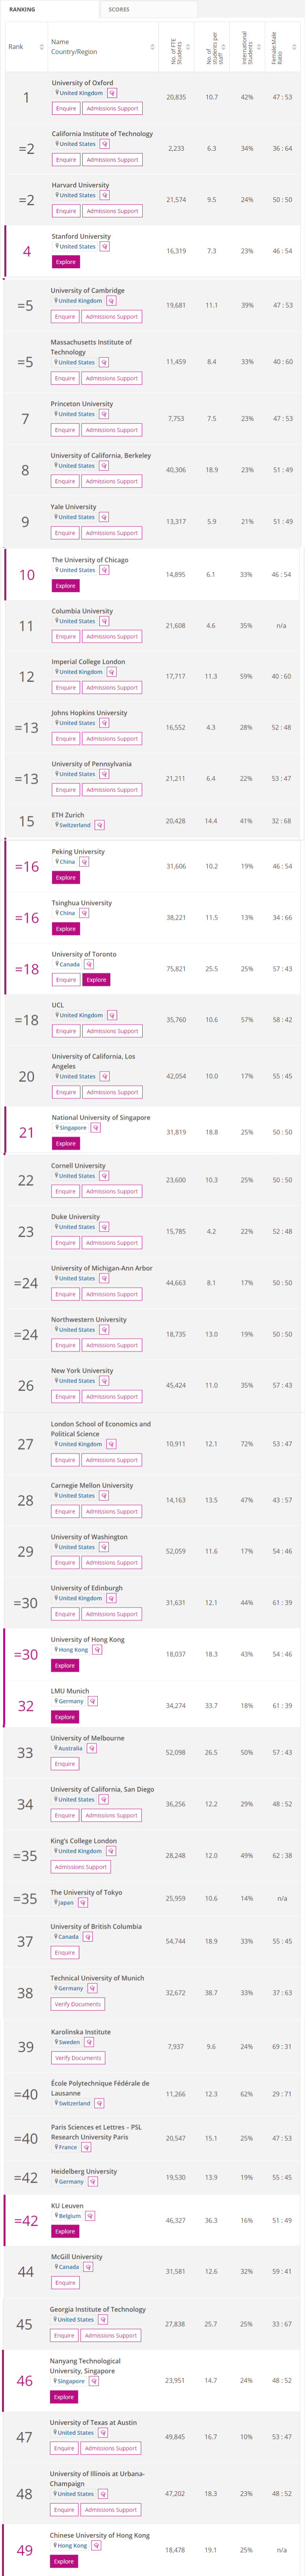Viewport: 305px width, 2576px height.
Task: Click the shortlist icon for The University of Tokyo
Action: tap(84, 1903)
